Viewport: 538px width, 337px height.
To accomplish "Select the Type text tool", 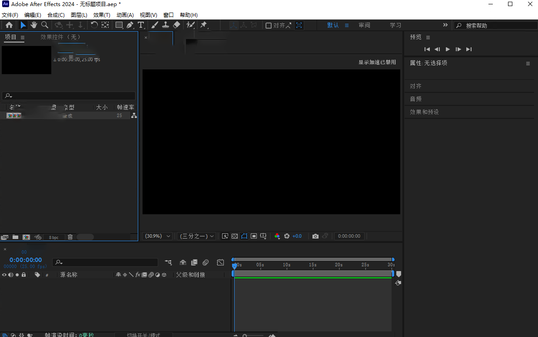I will coord(141,25).
